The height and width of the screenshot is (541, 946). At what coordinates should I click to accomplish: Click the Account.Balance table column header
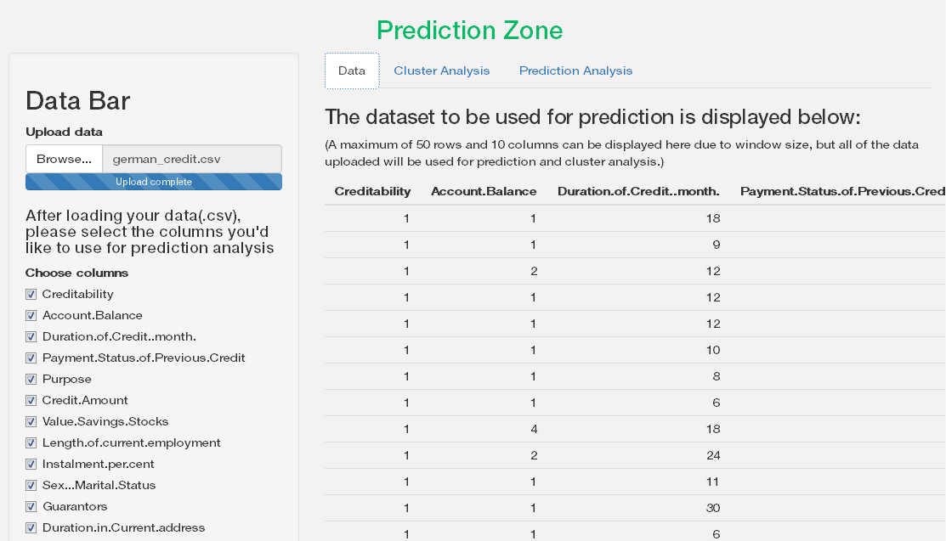click(484, 192)
